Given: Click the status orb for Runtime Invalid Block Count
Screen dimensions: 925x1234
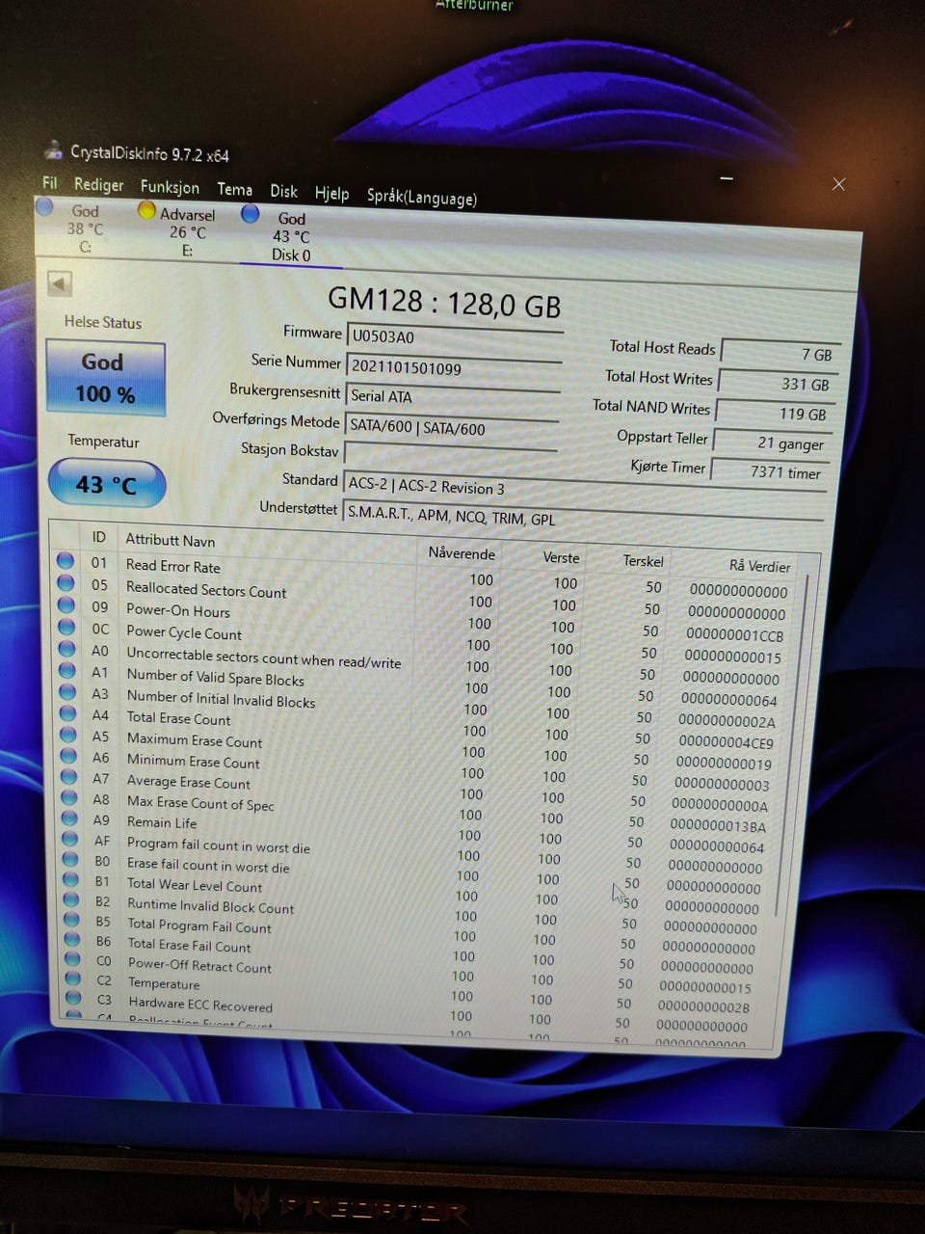Looking at the screenshot, I should (x=71, y=899).
